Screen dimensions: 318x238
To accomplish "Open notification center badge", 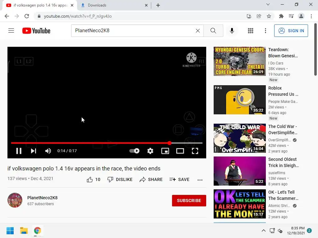I will (309, 231).
